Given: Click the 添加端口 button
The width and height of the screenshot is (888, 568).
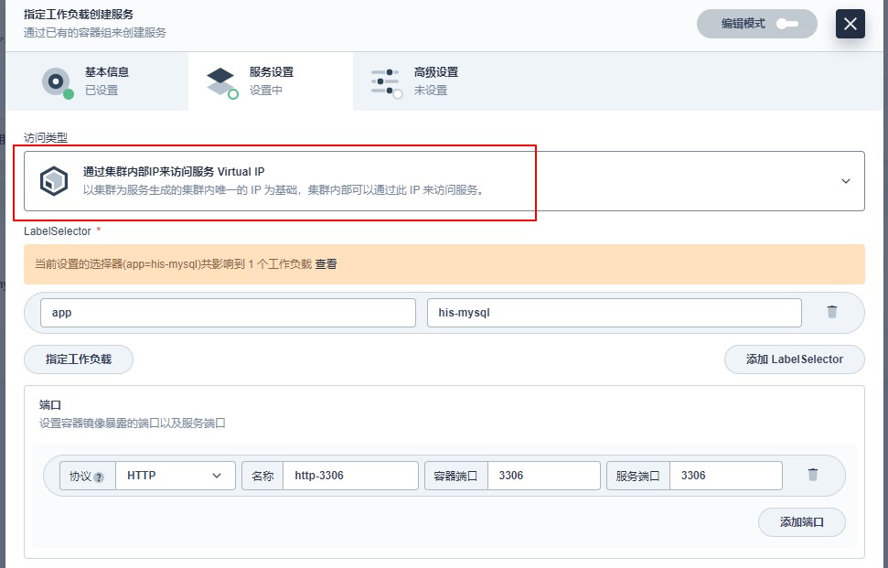Looking at the screenshot, I should (x=801, y=522).
